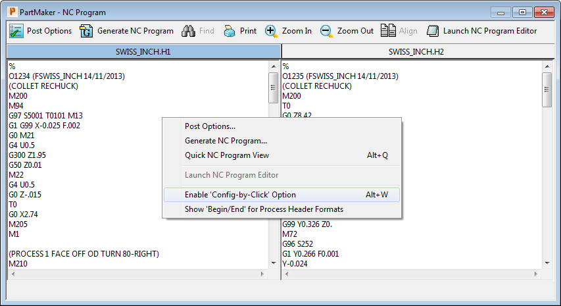Image resolution: width=561 pixels, height=306 pixels.
Task: Click line M94 in H1 pane
Action: point(16,106)
